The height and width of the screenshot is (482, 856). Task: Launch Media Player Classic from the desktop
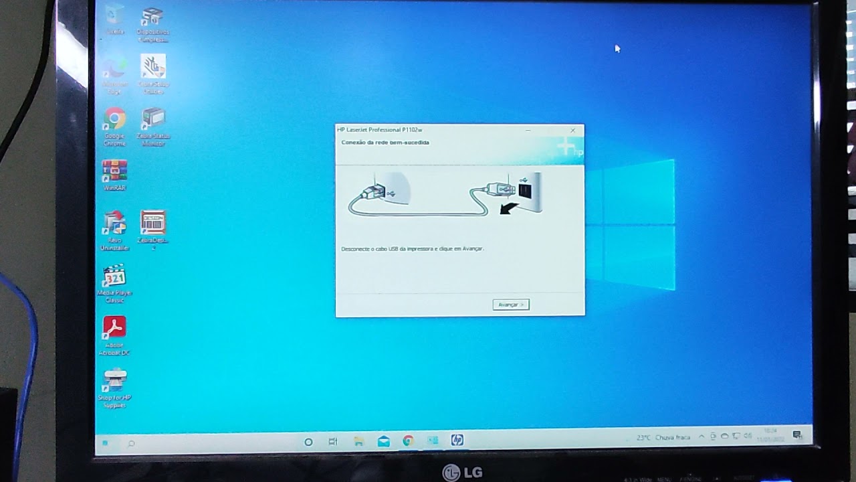(114, 285)
